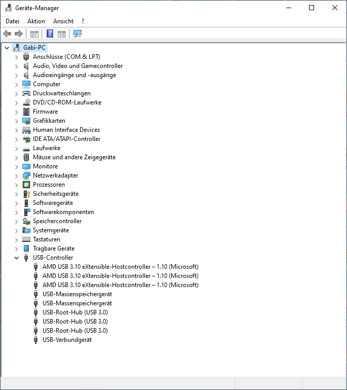Expand the Grafikkarten category

point(16,121)
